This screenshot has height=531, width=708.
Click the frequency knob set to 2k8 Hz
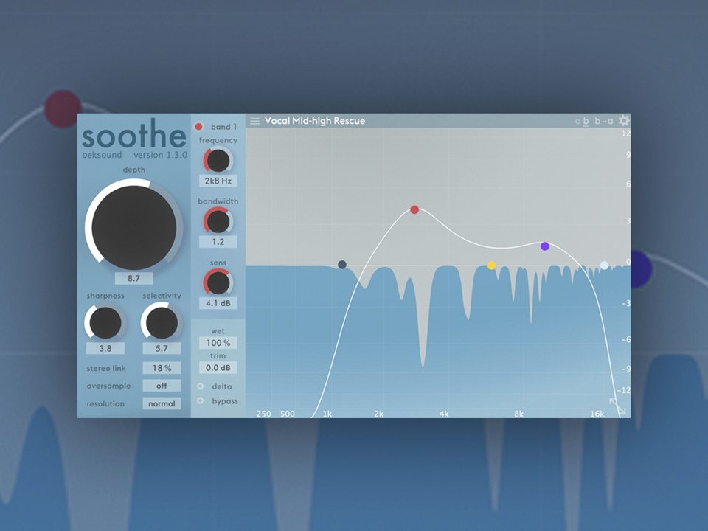(x=218, y=159)
